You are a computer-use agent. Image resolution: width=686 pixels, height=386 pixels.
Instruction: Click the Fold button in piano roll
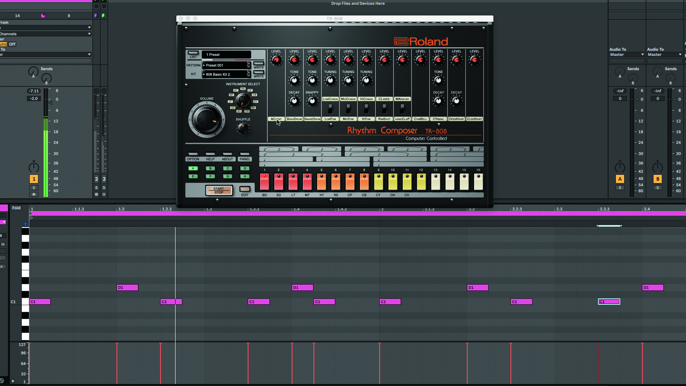[16, 208]
